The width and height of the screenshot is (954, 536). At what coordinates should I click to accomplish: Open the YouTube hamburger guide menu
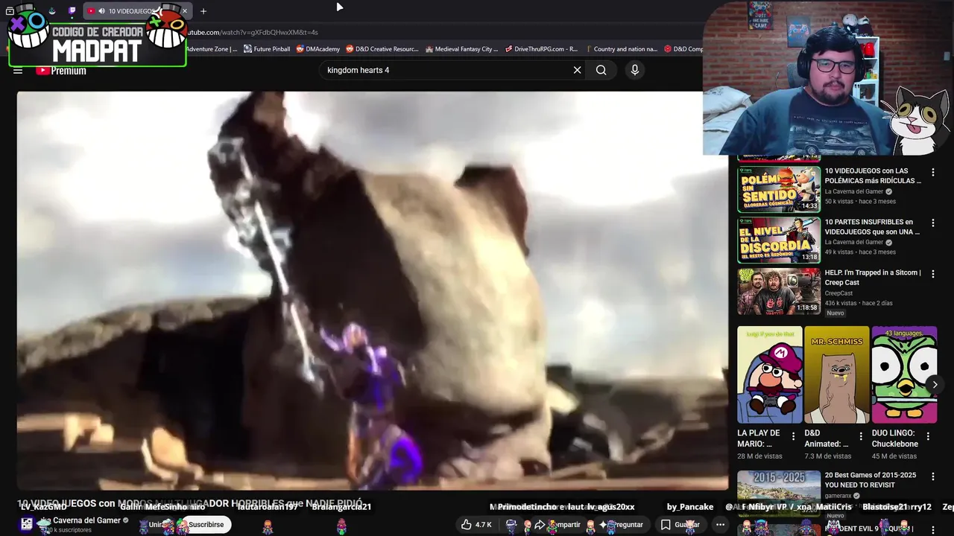(18, 71)
